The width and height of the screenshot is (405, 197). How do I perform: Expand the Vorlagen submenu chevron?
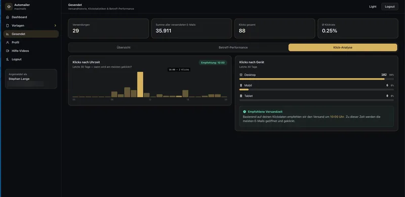[55, 26]
